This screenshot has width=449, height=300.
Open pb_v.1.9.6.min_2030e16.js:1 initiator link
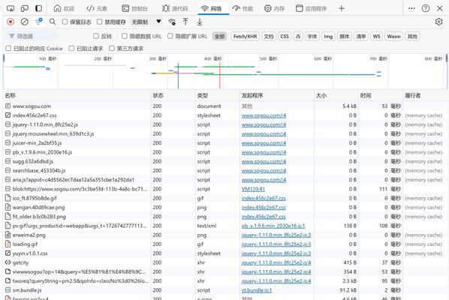[x=273, y=226]
